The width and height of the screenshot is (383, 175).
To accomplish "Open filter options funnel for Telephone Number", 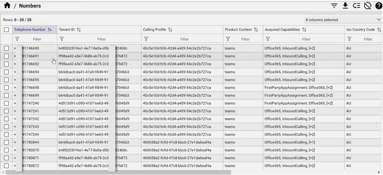I will click(x=17, y=39).
